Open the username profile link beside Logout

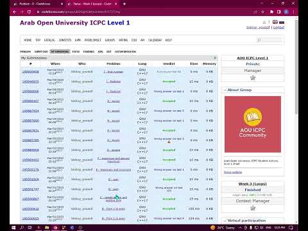258,28
